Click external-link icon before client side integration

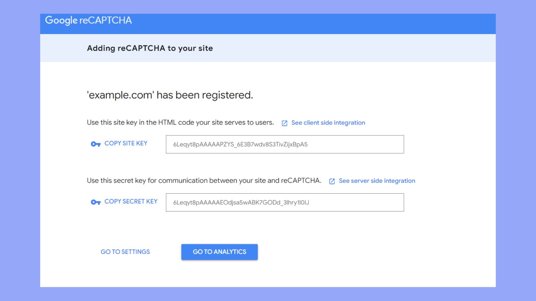click(x=284, y=123)
